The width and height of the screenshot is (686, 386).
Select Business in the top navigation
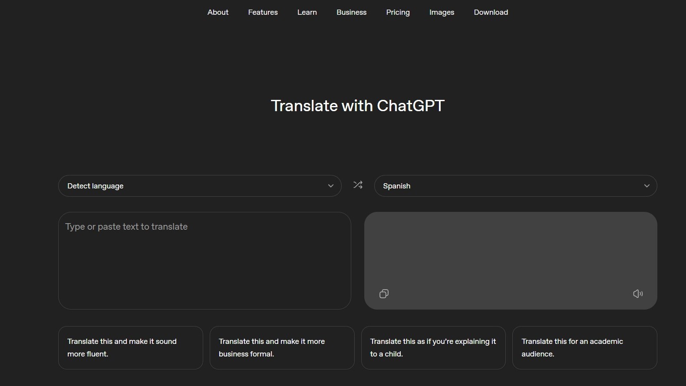tap(351, 12)
